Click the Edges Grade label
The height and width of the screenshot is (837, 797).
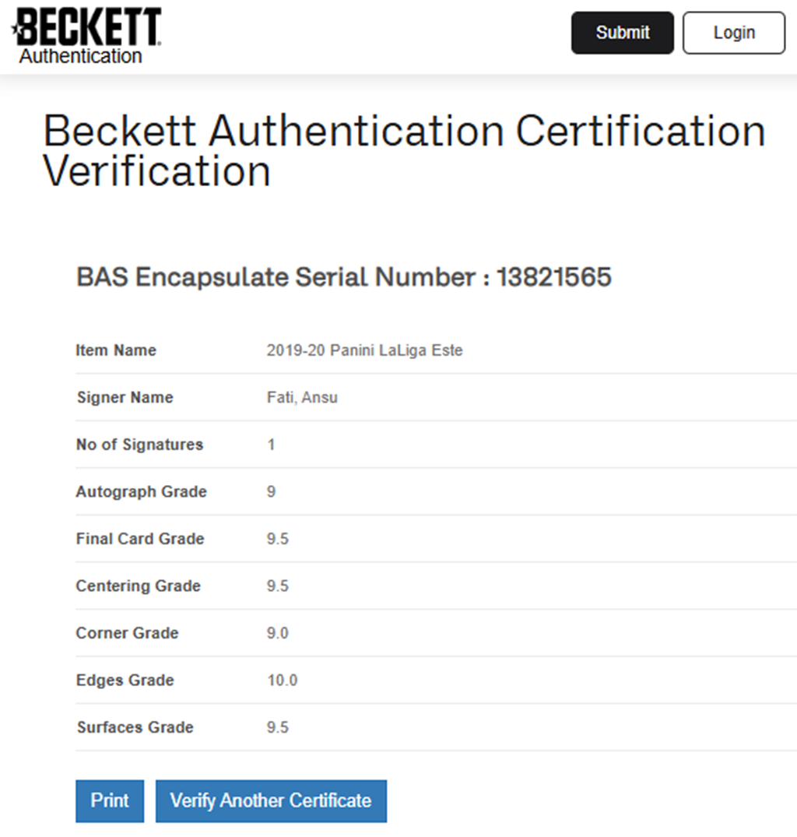tap(125, 681)
